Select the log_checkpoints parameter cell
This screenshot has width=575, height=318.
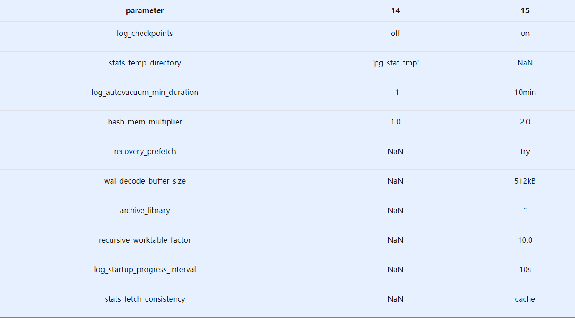(145, 33)
